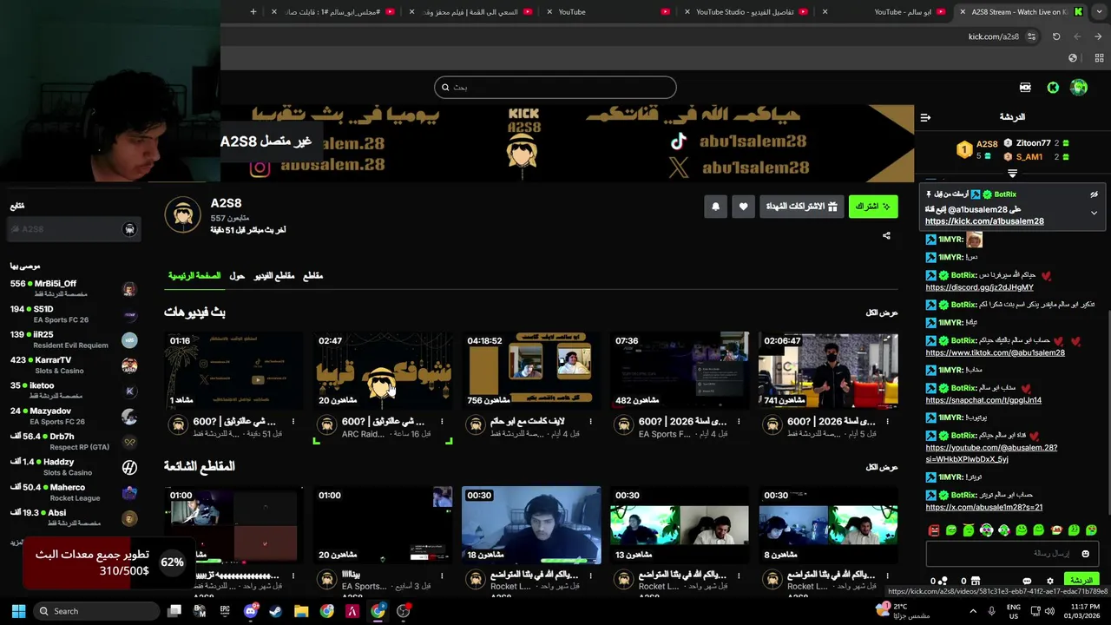Open the Windows Start menu
The image size is (1111, 625).
[18, 611]
